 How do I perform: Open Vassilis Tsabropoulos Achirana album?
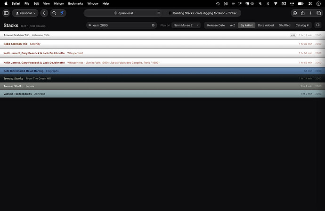pyautogui.click(x=162, y=94)
